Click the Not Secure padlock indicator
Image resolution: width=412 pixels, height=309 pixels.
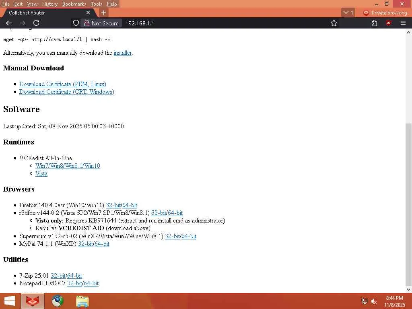point(101,23)
